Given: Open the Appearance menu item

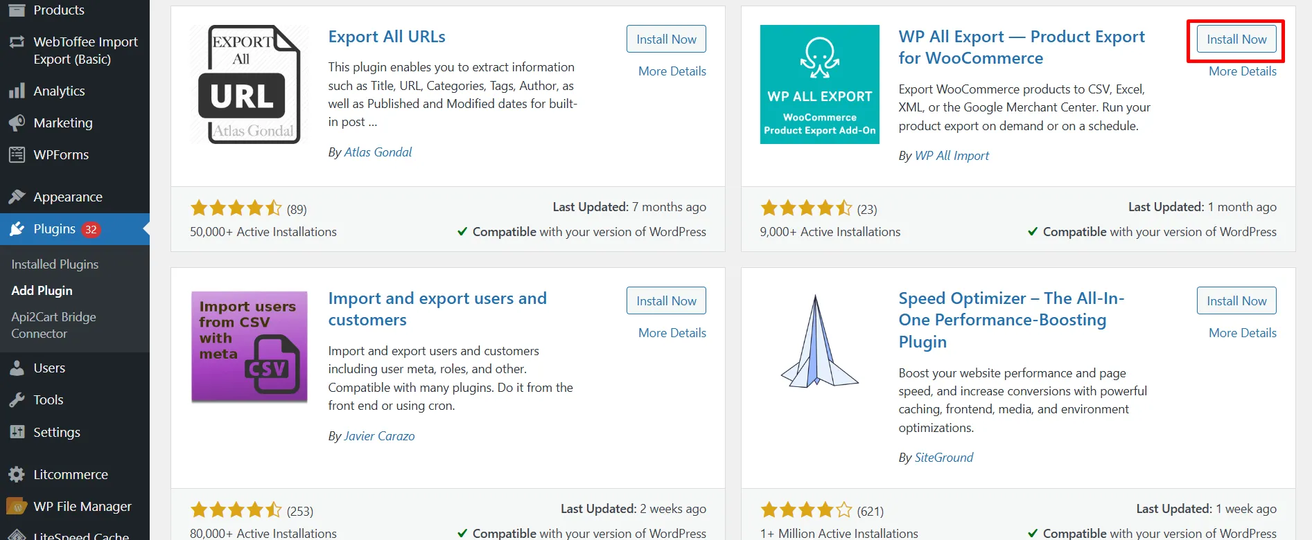Looking at the screenshot, I should (x=68, y=197).
